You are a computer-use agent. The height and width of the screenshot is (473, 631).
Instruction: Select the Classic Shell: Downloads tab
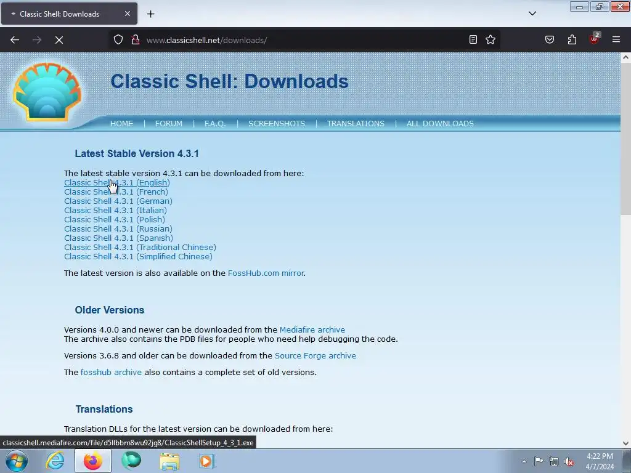point(69,14)
